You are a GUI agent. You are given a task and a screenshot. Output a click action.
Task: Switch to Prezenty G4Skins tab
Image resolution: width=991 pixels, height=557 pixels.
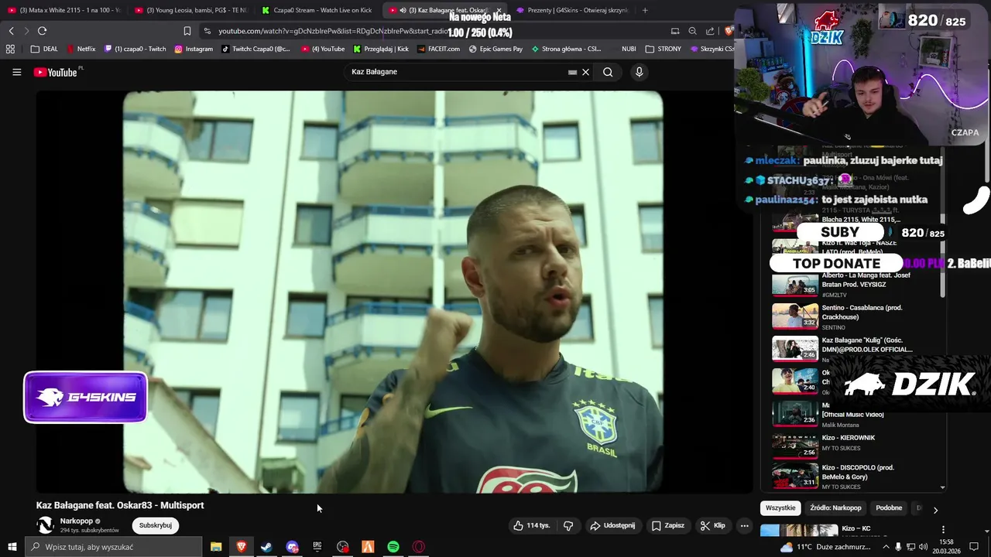click(572, 10)
